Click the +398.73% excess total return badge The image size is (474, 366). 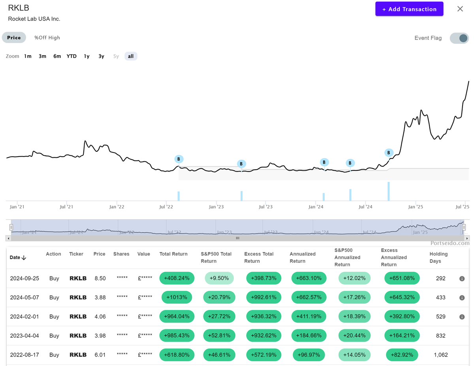click(x=263, y=278)
